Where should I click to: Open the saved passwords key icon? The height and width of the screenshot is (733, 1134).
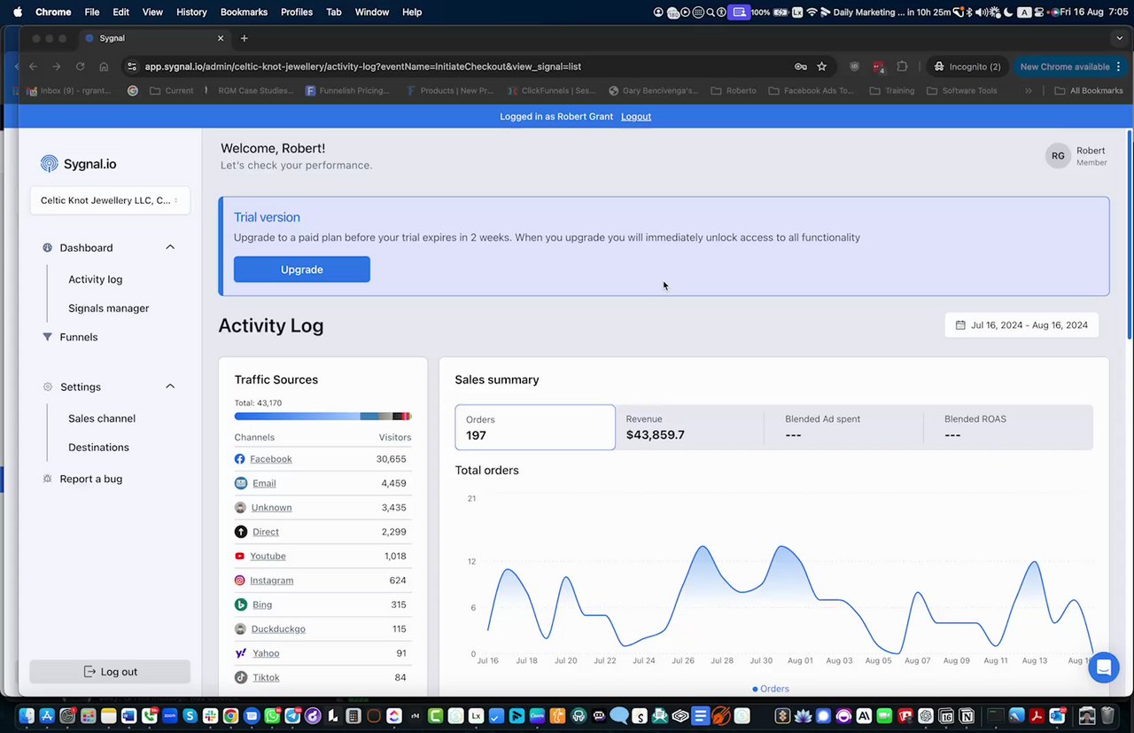pos(800,66)
